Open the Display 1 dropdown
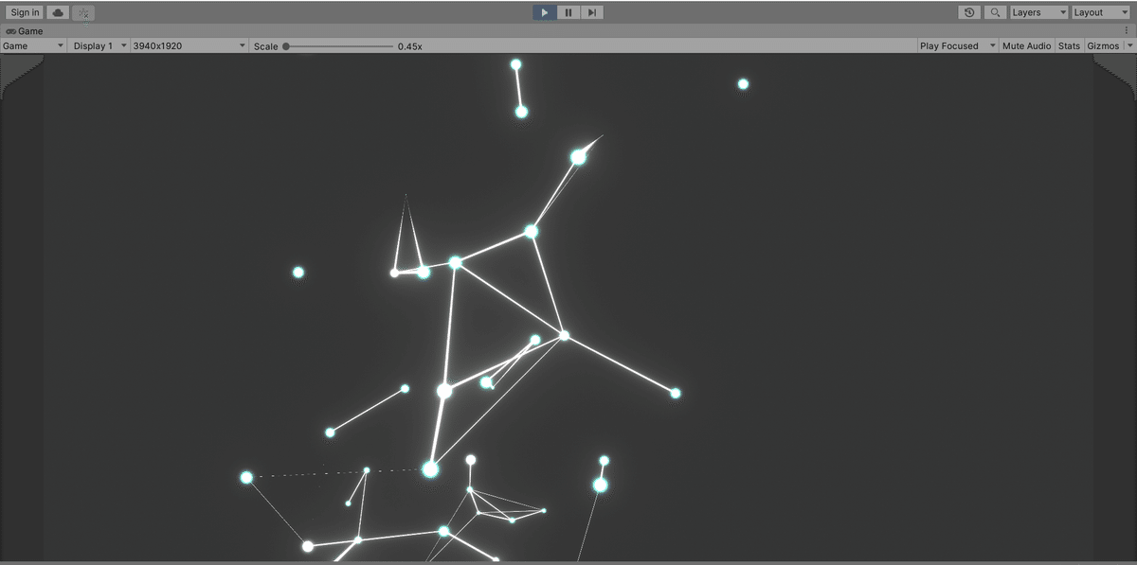The image size is (1137, 565). (99, 45)
